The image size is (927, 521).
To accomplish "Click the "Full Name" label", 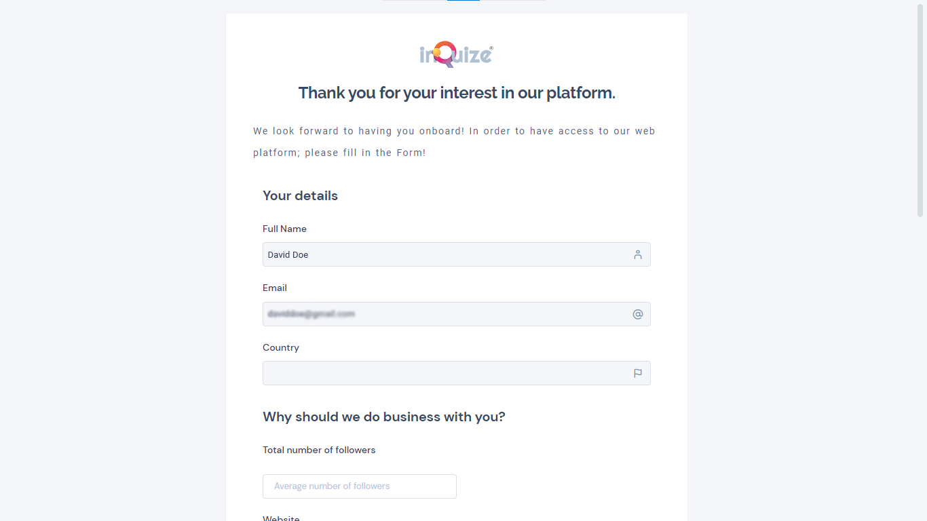I will pos(284,229).
